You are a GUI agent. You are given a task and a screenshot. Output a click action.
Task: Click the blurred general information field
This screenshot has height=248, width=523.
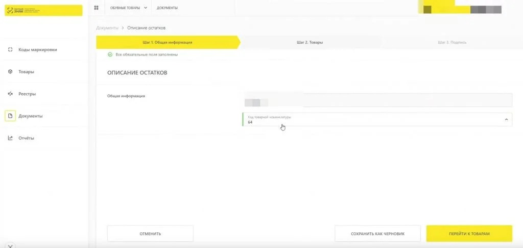[377, 100]
